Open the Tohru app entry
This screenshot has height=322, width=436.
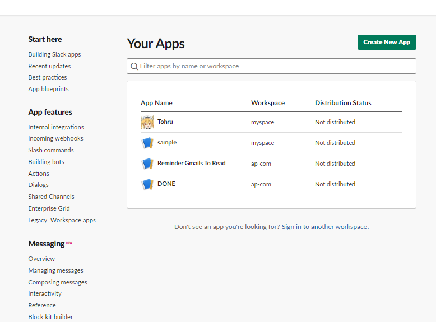165,122
